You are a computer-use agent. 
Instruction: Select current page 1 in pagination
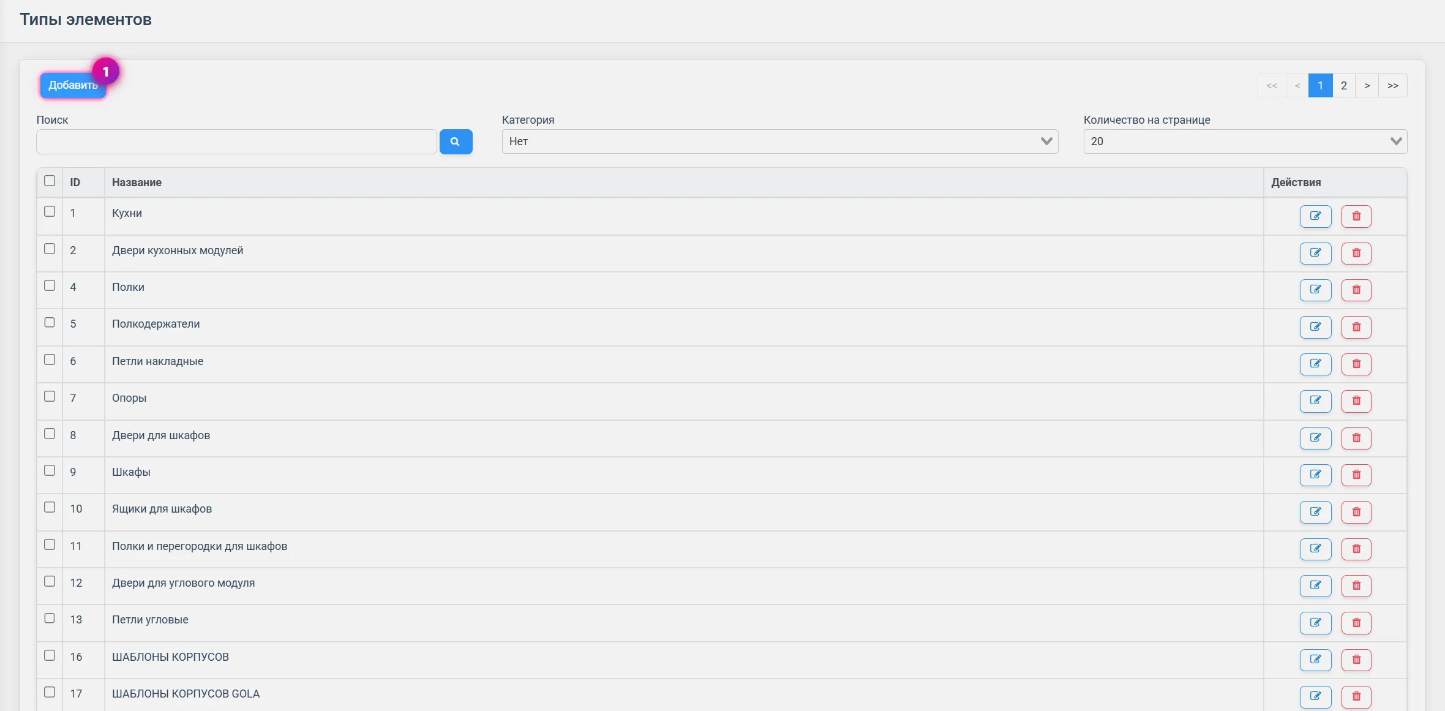pos(1320,86)
